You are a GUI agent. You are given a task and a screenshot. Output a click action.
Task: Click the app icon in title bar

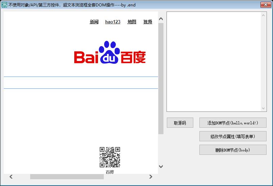[x=4, y=5]
